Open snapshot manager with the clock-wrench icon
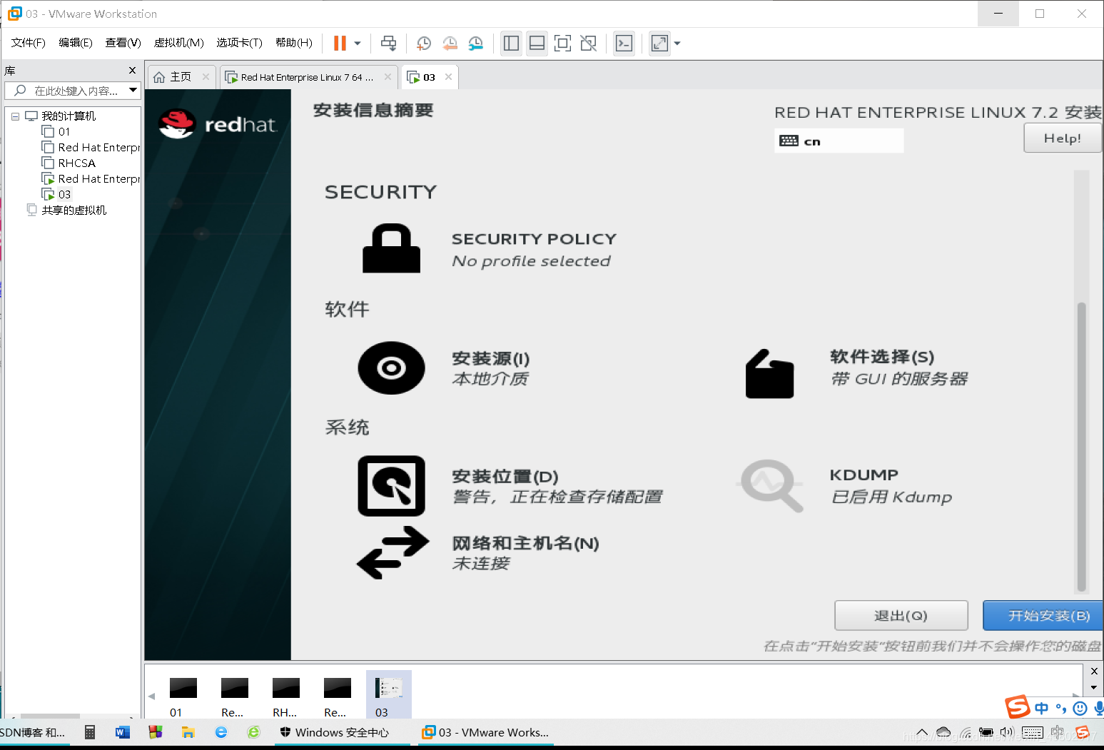The width and height of the screenshot is (1104, 750). [476, 44]
